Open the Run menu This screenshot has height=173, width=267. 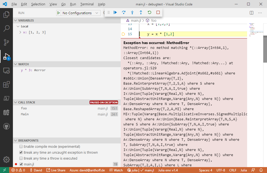click(x=73, y=4)
